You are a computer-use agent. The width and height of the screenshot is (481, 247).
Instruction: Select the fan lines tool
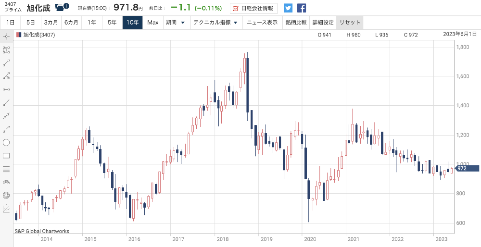click(6, 209)
